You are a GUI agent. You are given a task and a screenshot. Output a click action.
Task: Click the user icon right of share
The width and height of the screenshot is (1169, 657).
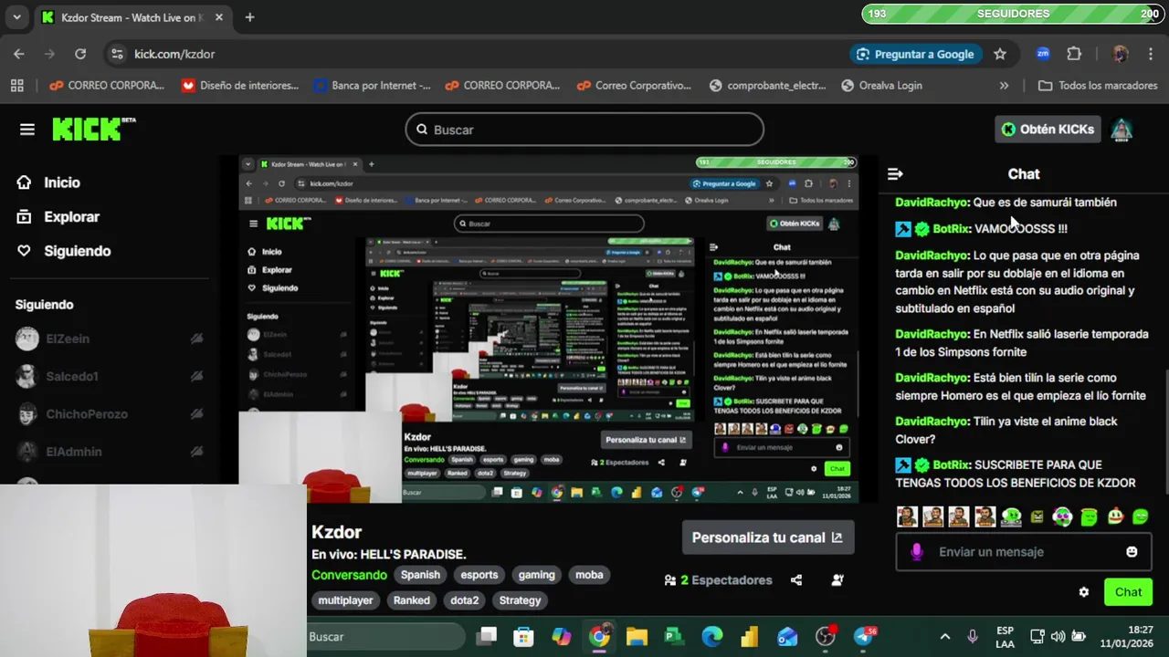(x=837, y=580)
